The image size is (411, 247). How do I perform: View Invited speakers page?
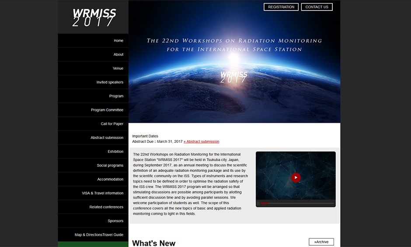click(93, 82)
